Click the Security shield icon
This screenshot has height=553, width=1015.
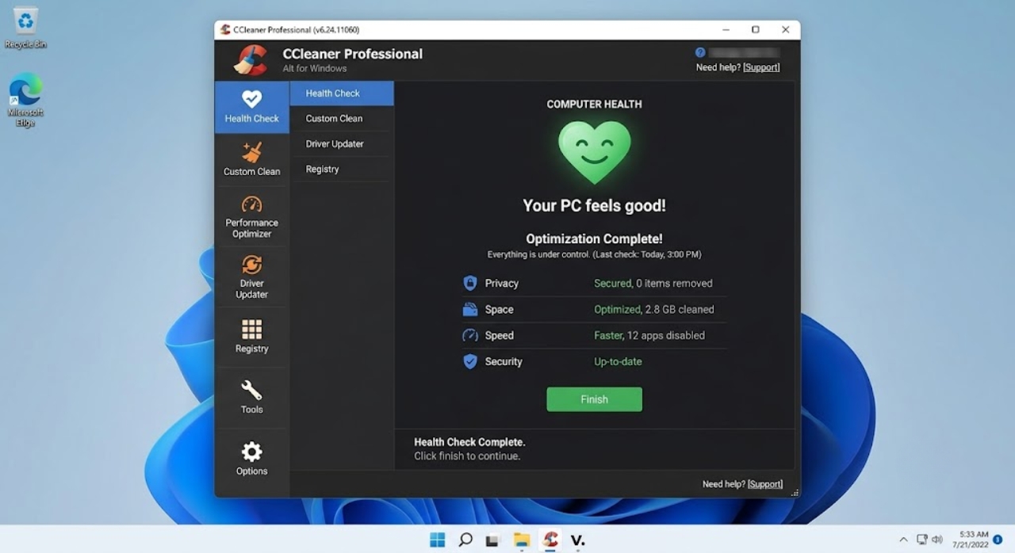point(470,361)
